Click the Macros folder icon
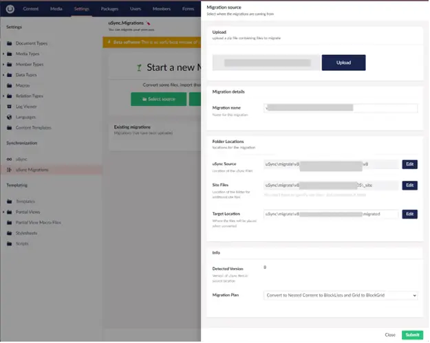Image resolution: width=430 pixels, height=343 pixels. tap(10, 85)
